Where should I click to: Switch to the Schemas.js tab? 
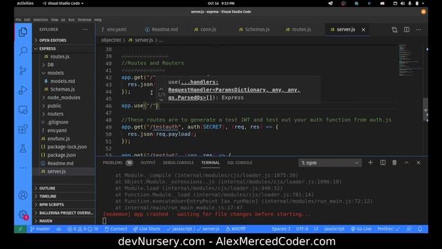[x=254, y=29]
